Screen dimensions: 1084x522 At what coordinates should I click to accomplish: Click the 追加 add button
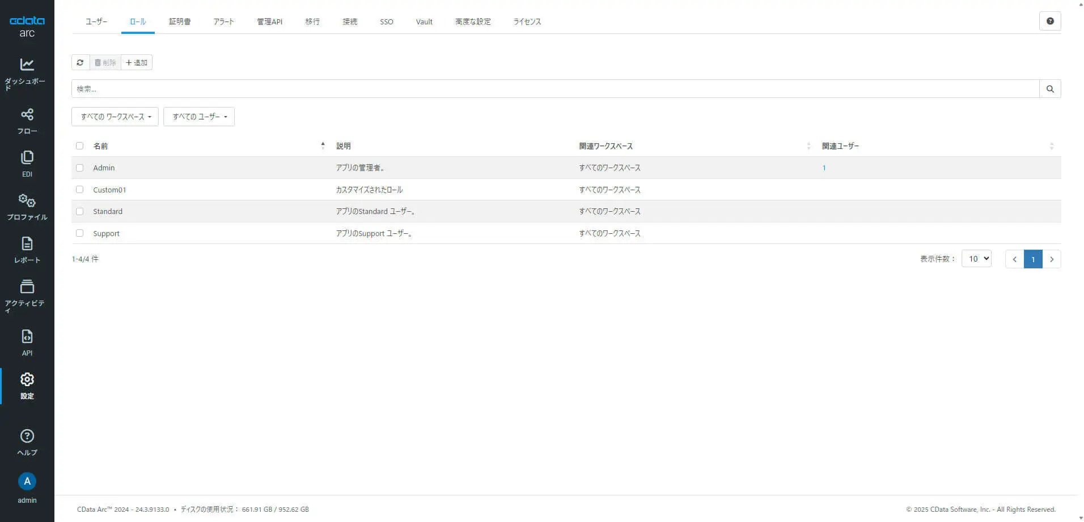(137, 62)
